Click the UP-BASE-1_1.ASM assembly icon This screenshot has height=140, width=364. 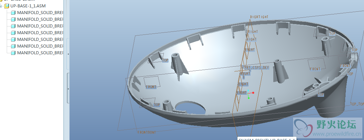(6, 6)
